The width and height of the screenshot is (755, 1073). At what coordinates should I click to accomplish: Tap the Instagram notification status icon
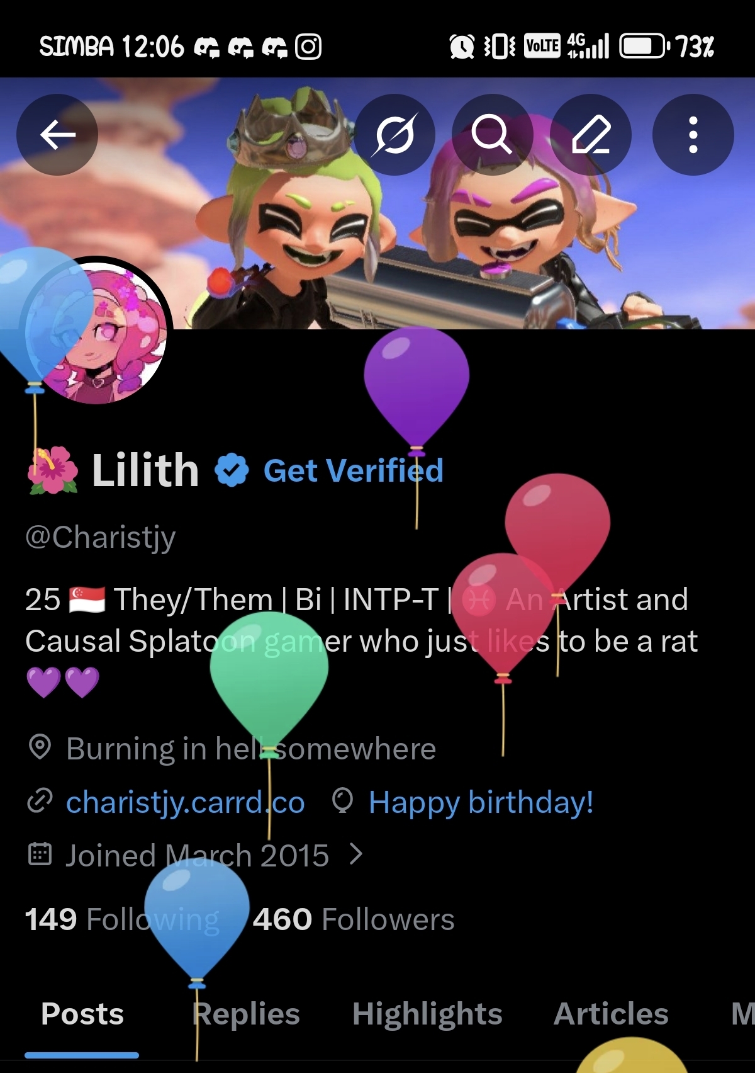pyautogui.click(x=308, y=47)
